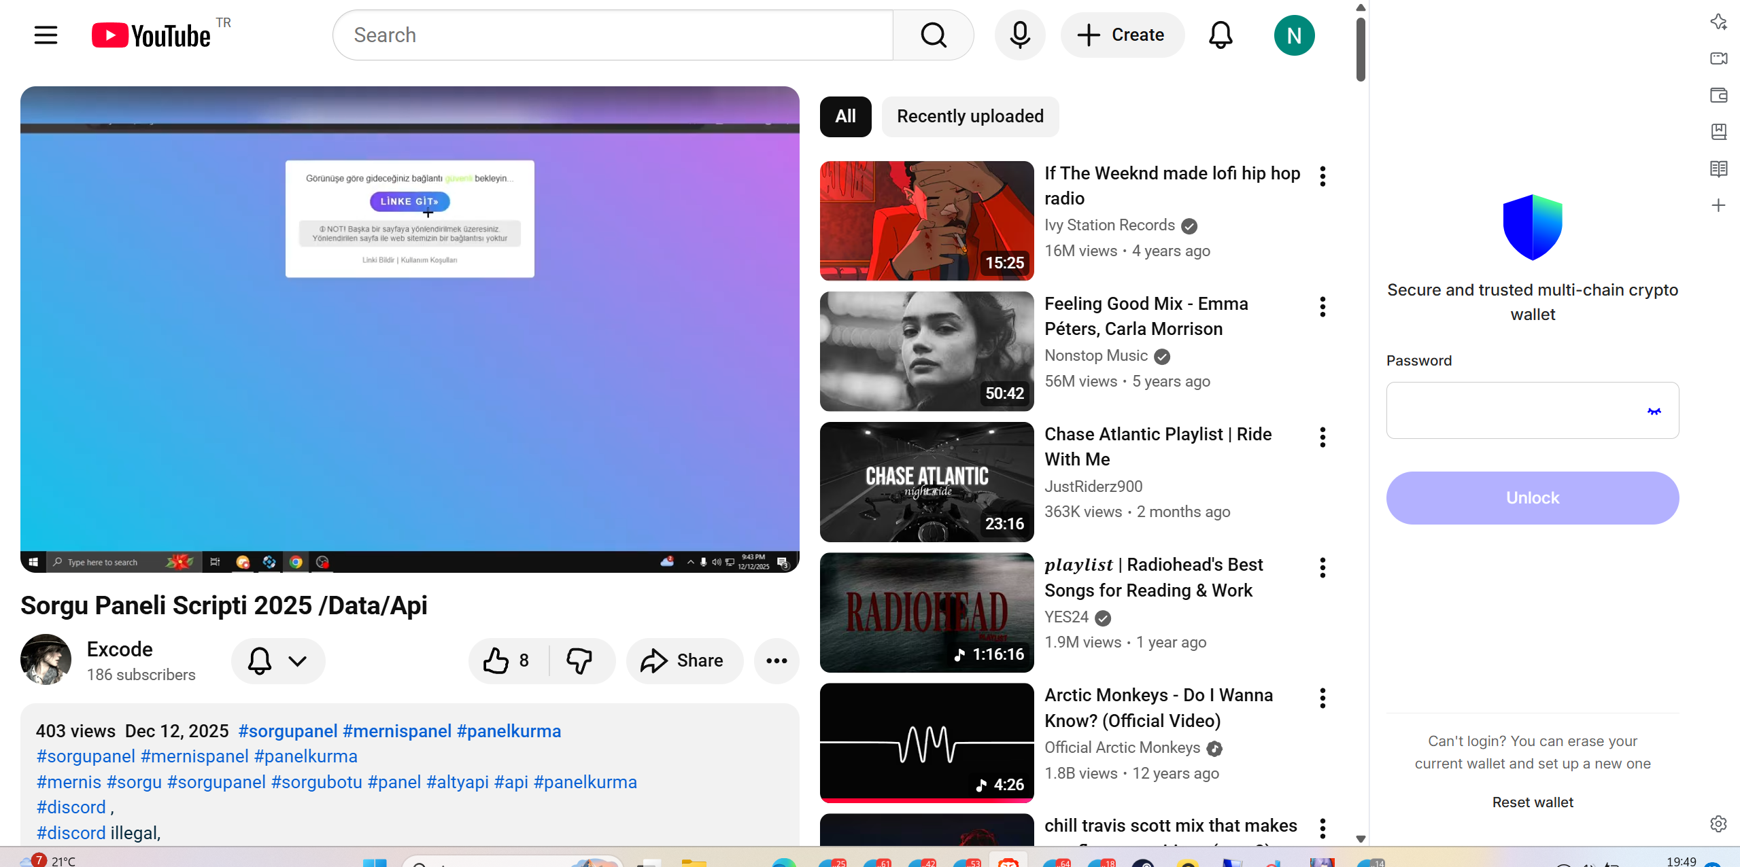Start voice search with the microphone
The image size is (1740, 867).
1019,35
